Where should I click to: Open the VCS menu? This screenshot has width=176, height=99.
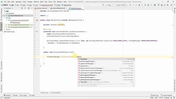click(54, 2)
